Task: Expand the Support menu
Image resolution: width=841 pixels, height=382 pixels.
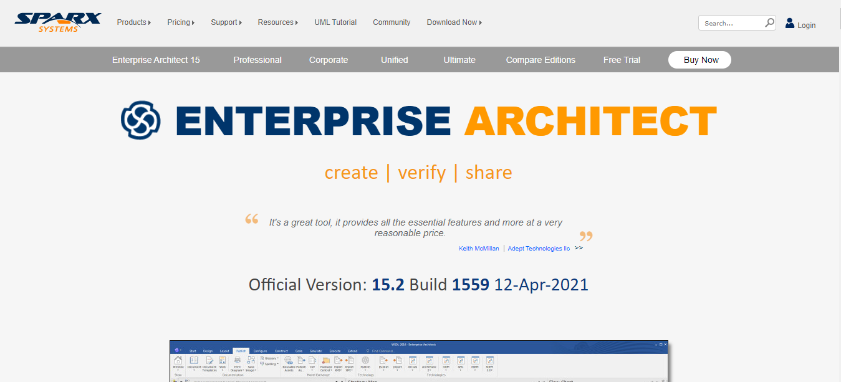Action: coord(226,22)
